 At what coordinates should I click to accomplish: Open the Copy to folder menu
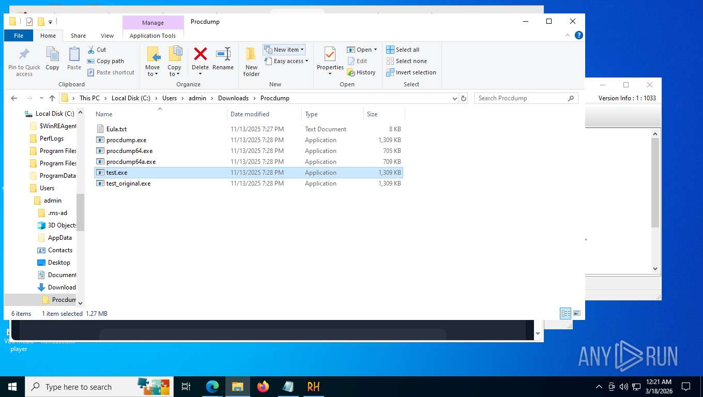[x=174, y=62]
